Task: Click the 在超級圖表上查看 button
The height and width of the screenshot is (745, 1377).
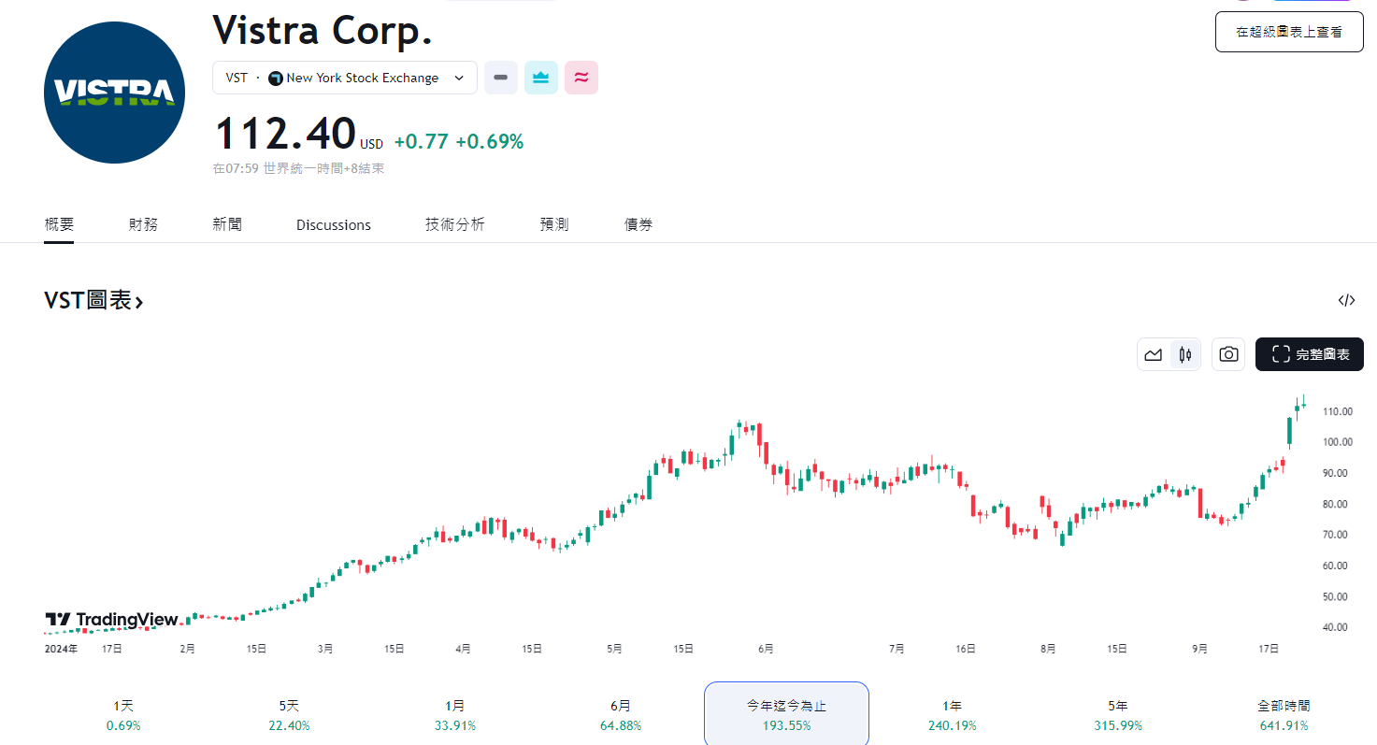Action: click(x=1288, y=31)
